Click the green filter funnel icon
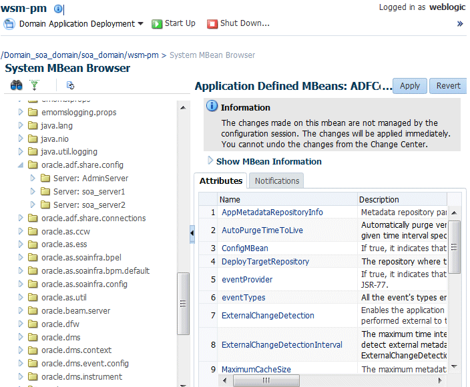The height and width of the screenshot is (387, 470). click(x=35, y=85)
